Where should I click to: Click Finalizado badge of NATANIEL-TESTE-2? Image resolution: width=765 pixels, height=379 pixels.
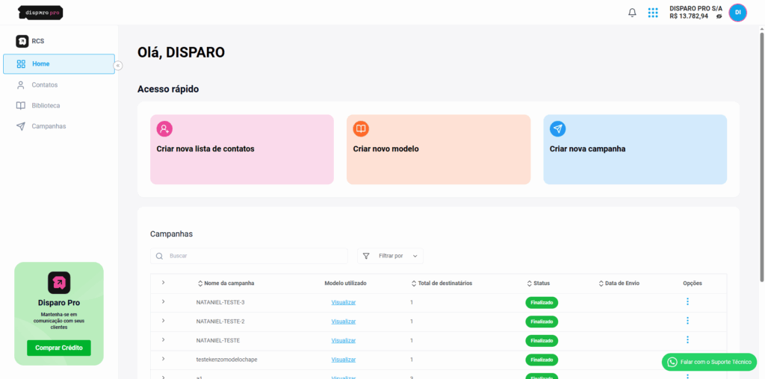[x=542, y=322]
